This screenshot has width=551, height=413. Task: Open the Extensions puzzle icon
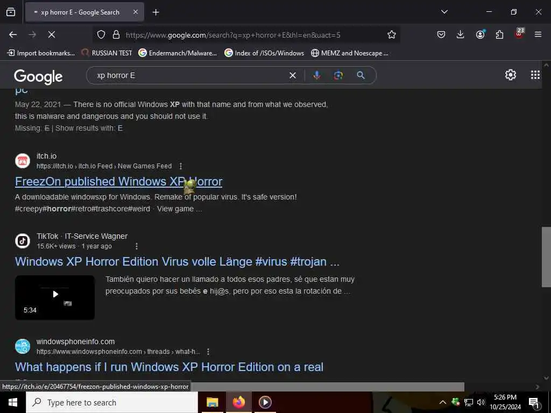tap(499, 34)
